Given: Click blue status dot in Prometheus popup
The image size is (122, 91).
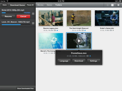Looking at the screenshot, I should (90, 56).
